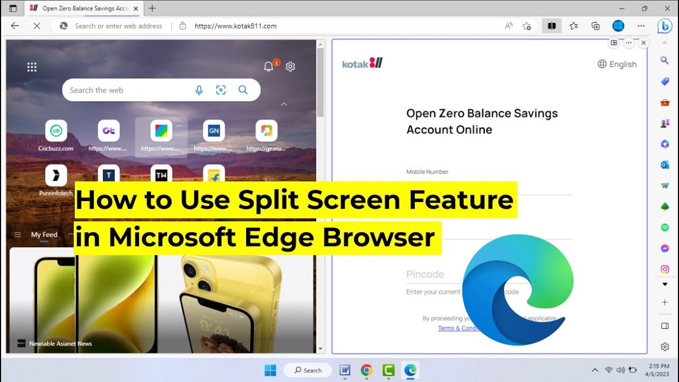The image size is (679, 382).
Task: Open the Bing Chat sidebar icon
Action: point(665,25)
